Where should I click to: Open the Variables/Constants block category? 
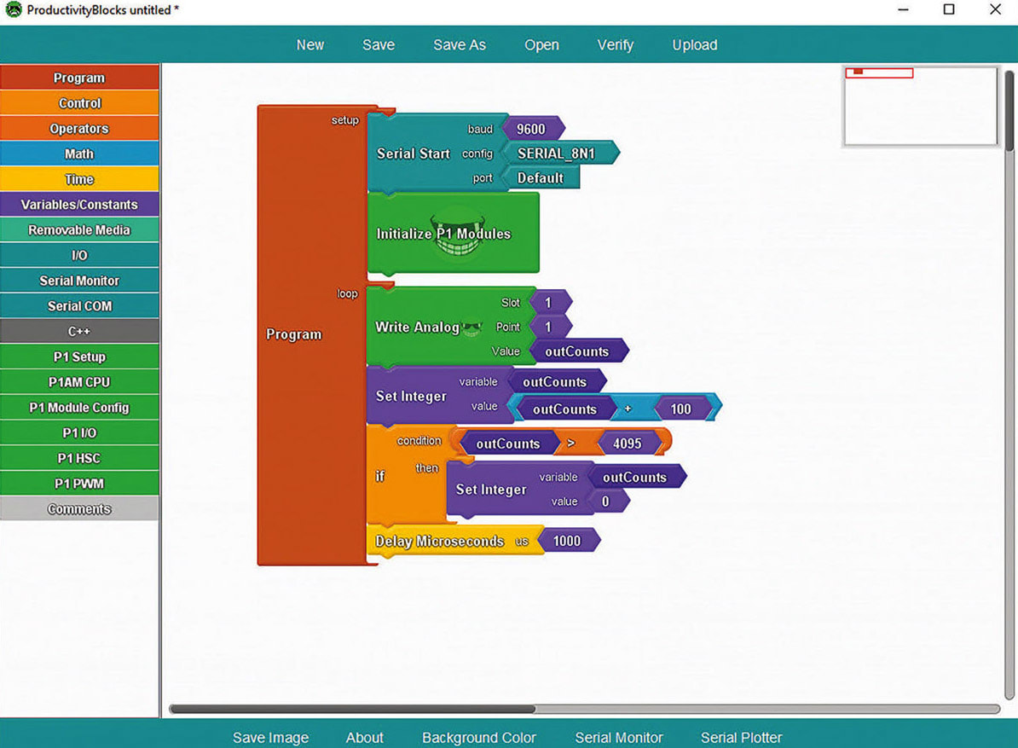pos(79,205)
